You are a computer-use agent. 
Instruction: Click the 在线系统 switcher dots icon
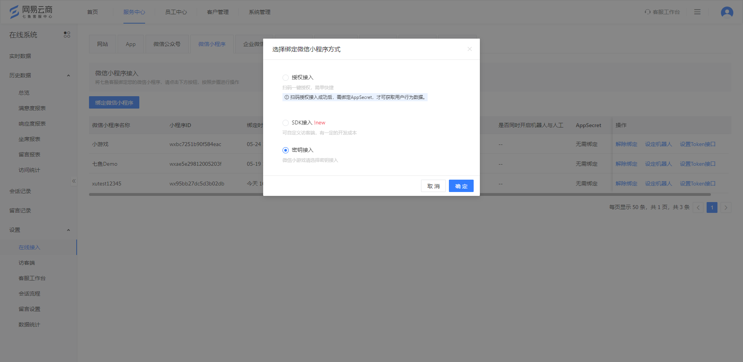(x=67, y=35)
